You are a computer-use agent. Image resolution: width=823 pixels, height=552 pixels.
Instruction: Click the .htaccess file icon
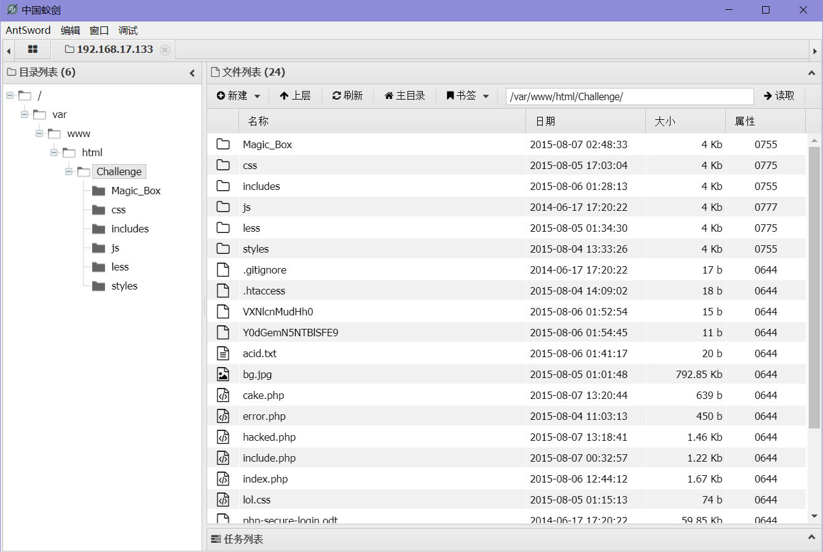click(x=223, y=290)
